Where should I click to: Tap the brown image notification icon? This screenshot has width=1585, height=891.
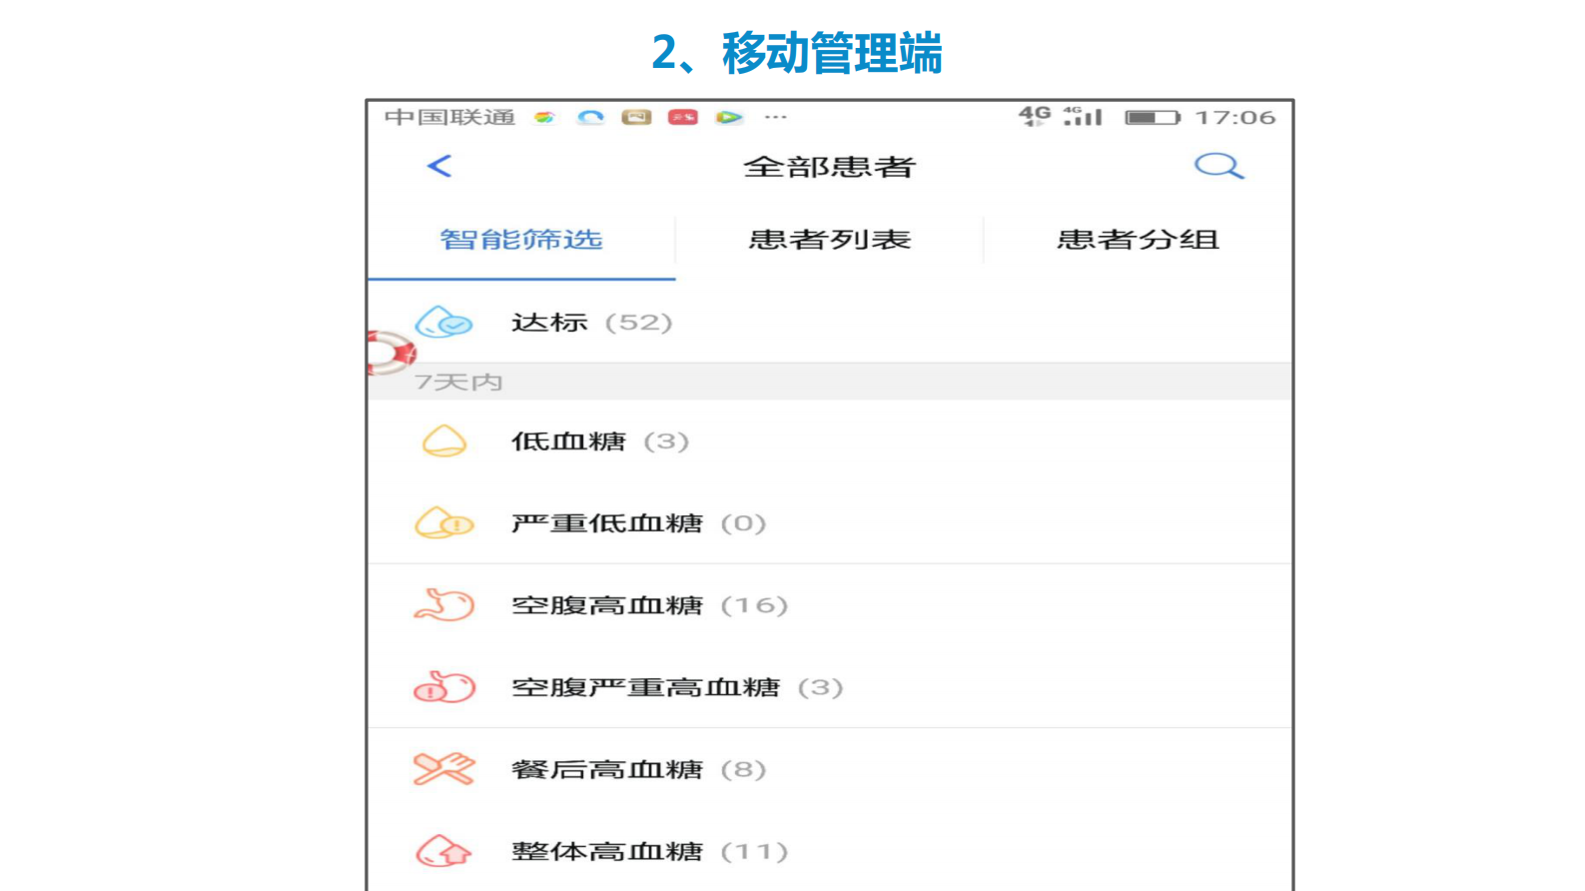[636, 117]
